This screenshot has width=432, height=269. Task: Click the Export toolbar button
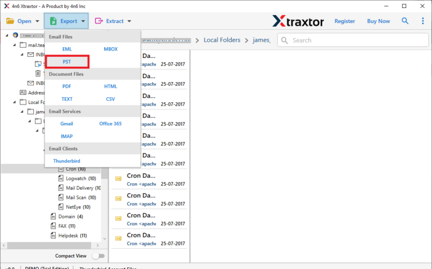[x=66, y=21]
